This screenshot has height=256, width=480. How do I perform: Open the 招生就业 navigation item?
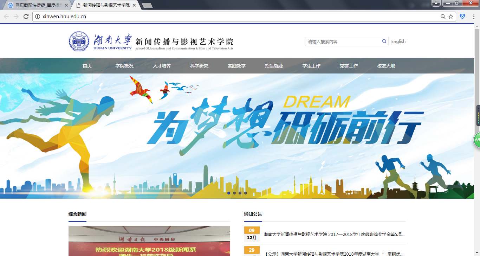tap(274, 66)
